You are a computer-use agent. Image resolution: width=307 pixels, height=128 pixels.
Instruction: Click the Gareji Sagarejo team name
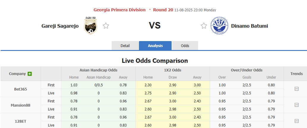tap(60, 26)
